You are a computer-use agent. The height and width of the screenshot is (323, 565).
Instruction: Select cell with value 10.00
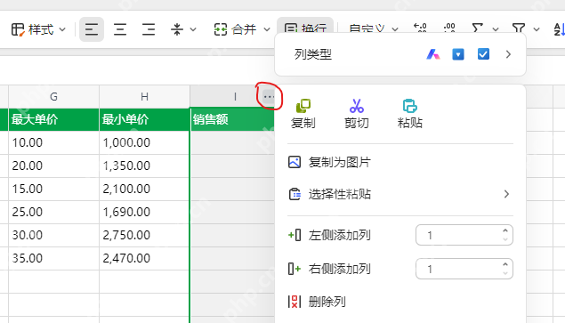pos(53,142)
